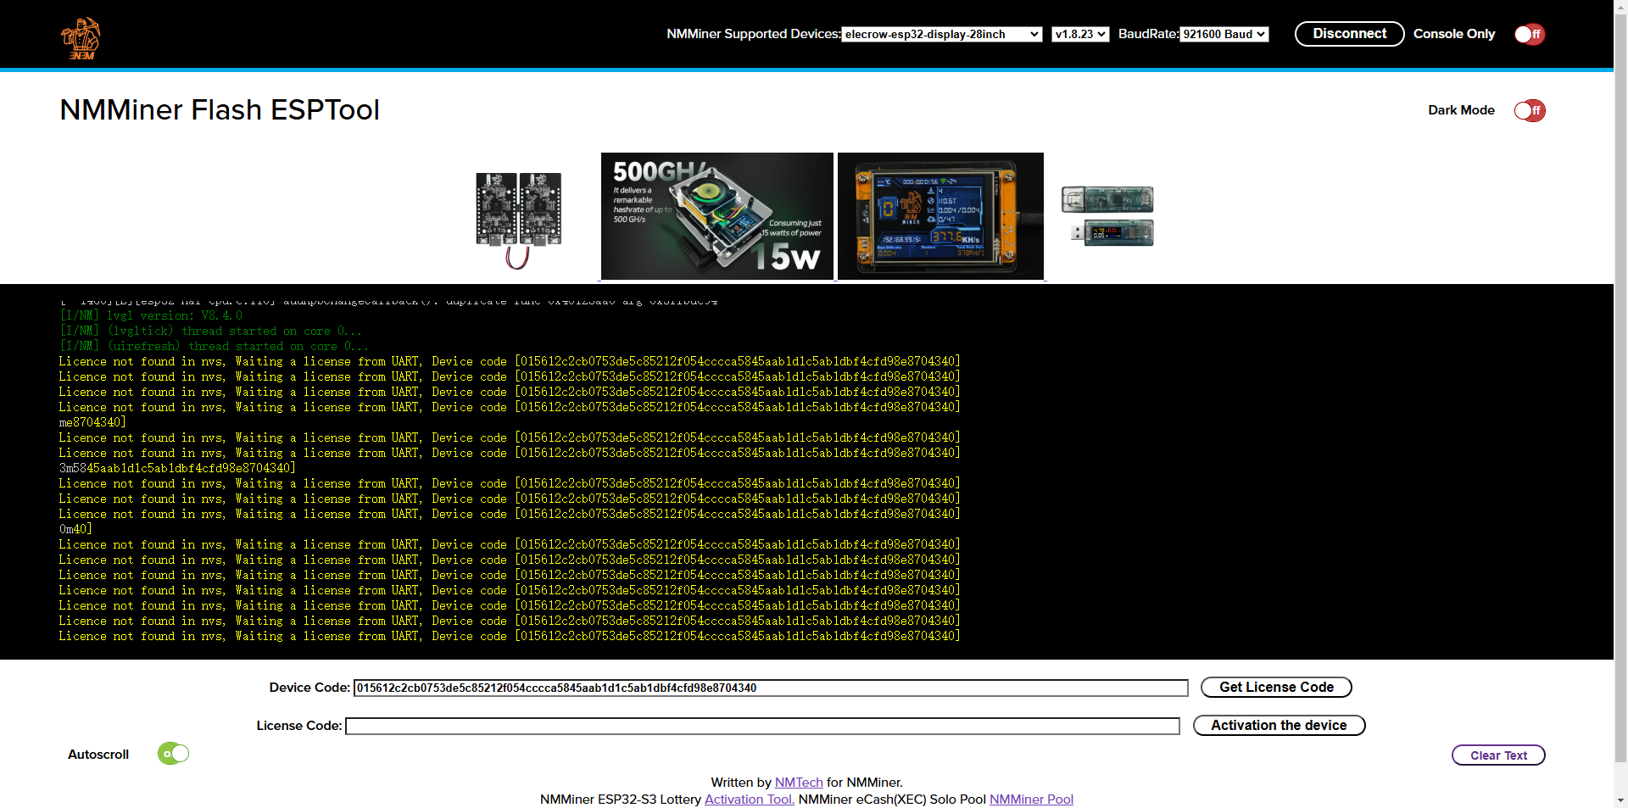Toggle the Console Only switch
Viewport: 1628px width, 808px height.
coord(1530,35)
